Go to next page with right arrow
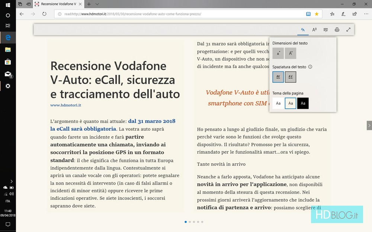Image resolution: width=372 pixels, height=232 pixels. (369, 125)
